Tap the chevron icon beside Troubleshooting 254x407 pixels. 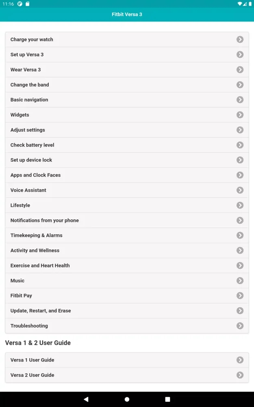[x=240, y=326]
